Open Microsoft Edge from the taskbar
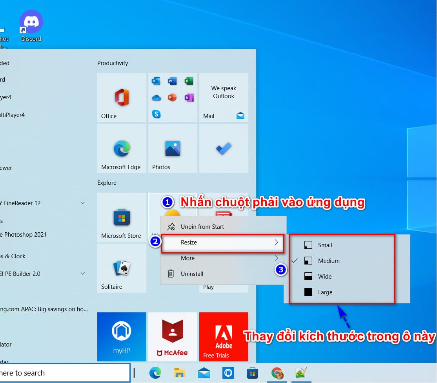Screen dimensions: 437x383 (x=155, y=373)
